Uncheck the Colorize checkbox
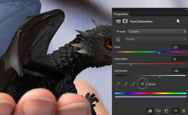Viewport: 188px width, 115px height. [x=142, y=84]
